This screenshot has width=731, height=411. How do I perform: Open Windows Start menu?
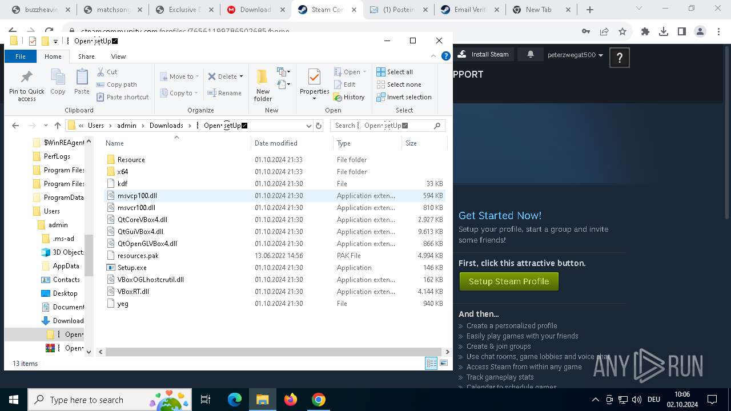point(14,400)
